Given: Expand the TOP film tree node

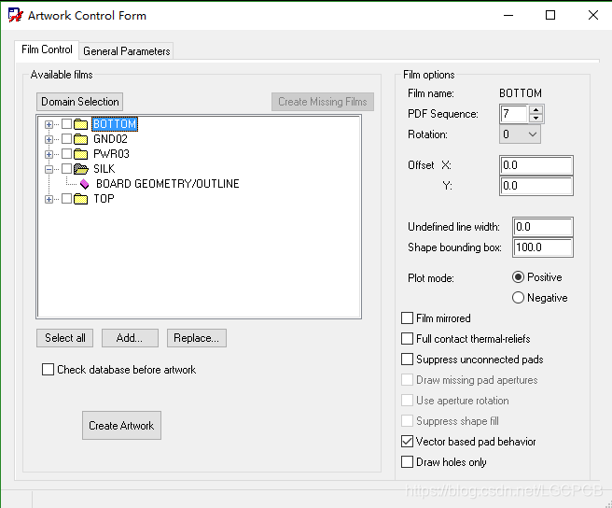Looking at the screenshot, I should point(49,199).
